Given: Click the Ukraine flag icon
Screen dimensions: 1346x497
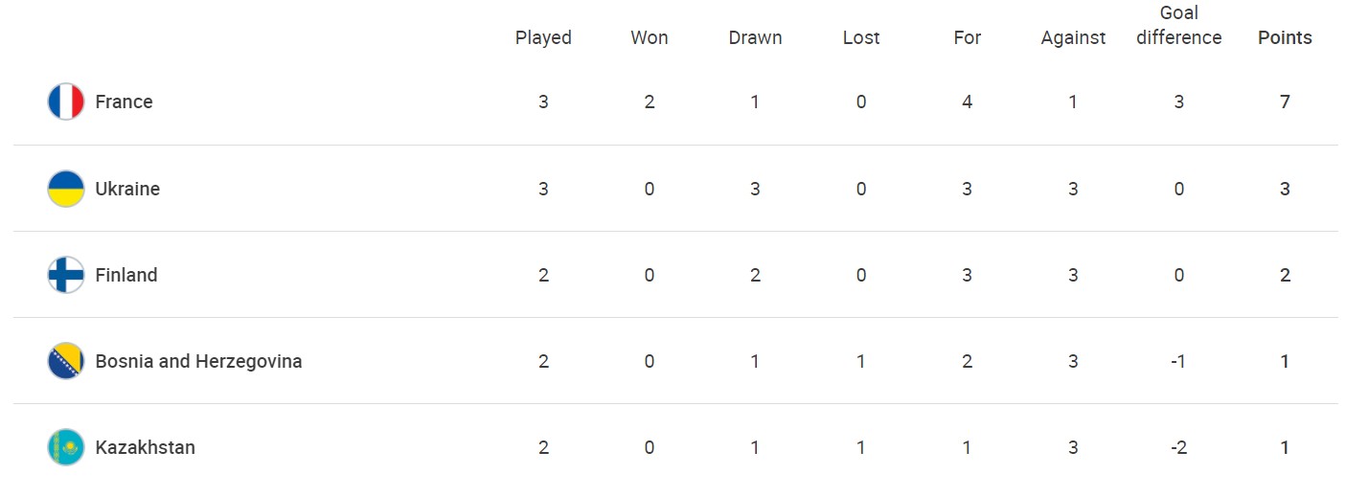Looking at the screenshot, I should click(x=66, y=189).
